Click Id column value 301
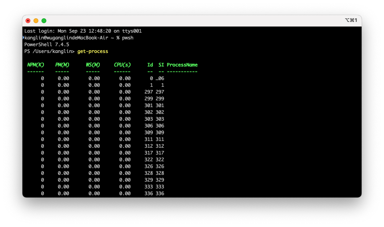 coord(148,106)
